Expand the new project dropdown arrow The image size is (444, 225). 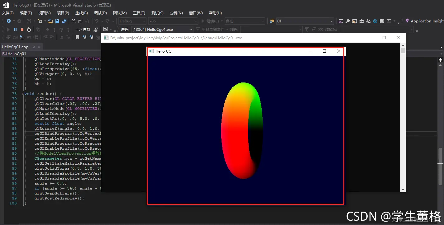pos(45,21)
